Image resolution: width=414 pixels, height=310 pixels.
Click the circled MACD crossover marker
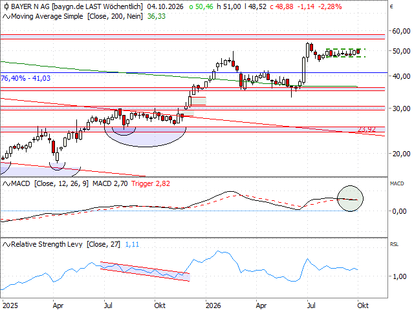351,198
